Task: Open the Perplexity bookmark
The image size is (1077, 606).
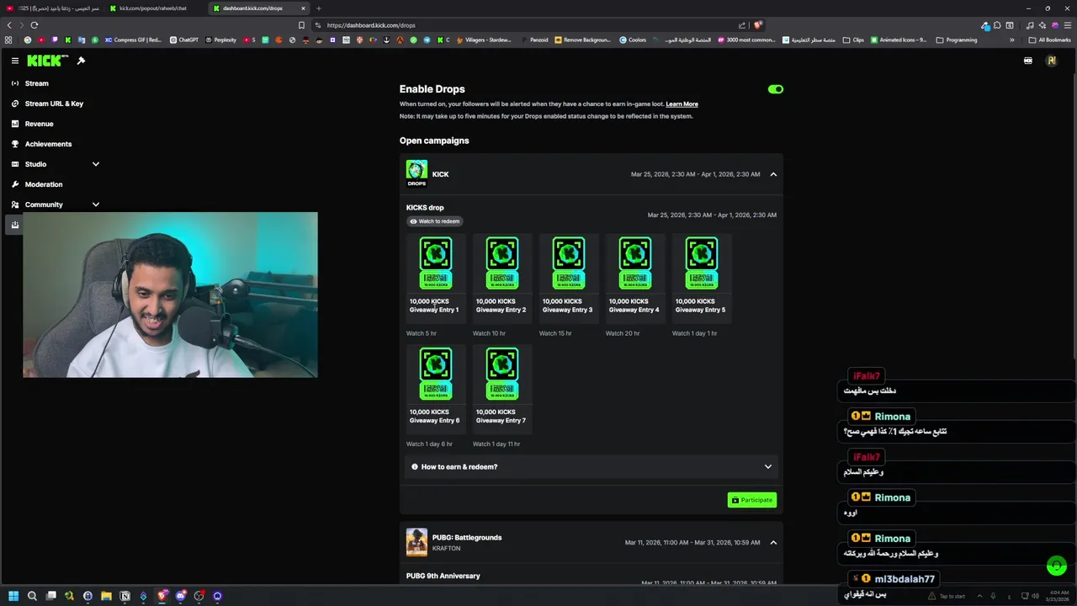Action: click(x=220, y=40)
